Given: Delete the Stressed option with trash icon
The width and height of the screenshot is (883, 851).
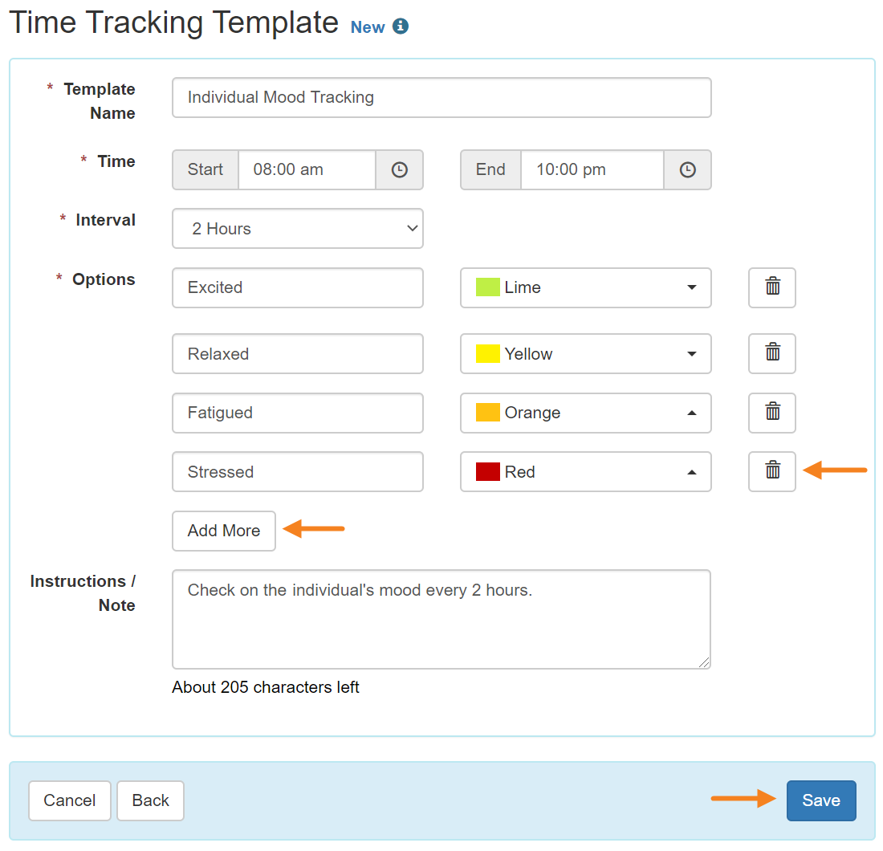Looking at the screenshot, I should [x=771, y=471].
